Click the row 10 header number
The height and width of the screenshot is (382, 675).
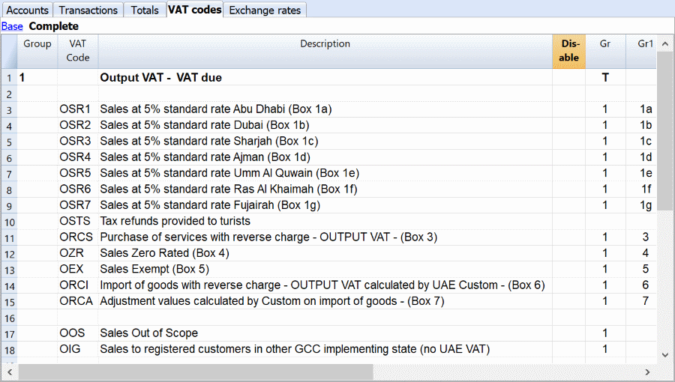(9, 221)
